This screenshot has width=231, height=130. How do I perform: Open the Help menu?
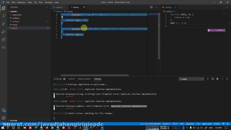coord(57,2)
